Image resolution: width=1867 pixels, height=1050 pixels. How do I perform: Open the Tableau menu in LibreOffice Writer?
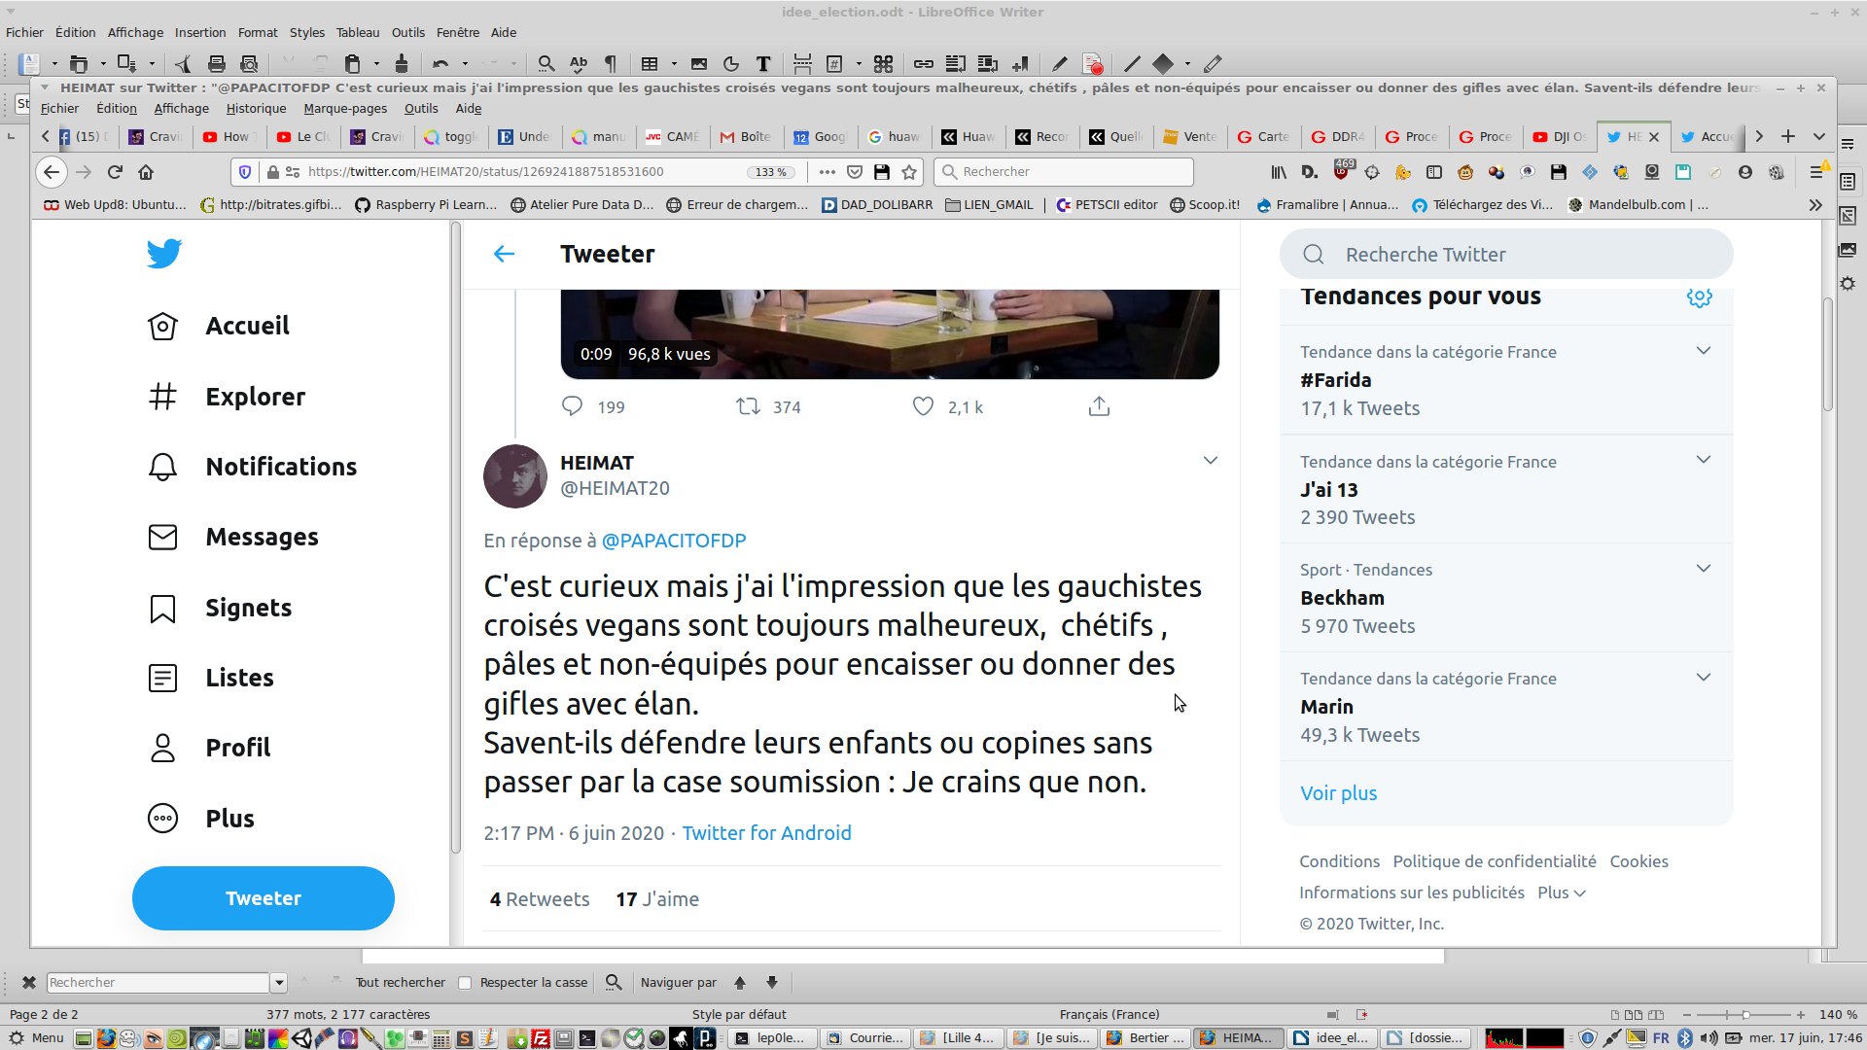pos(357,32)
